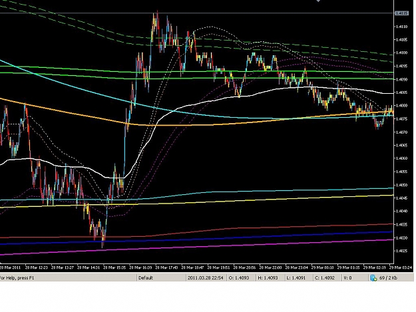Click the 1.4065 price scale label
Screen dimensions: 416x312
pos(401,145)
